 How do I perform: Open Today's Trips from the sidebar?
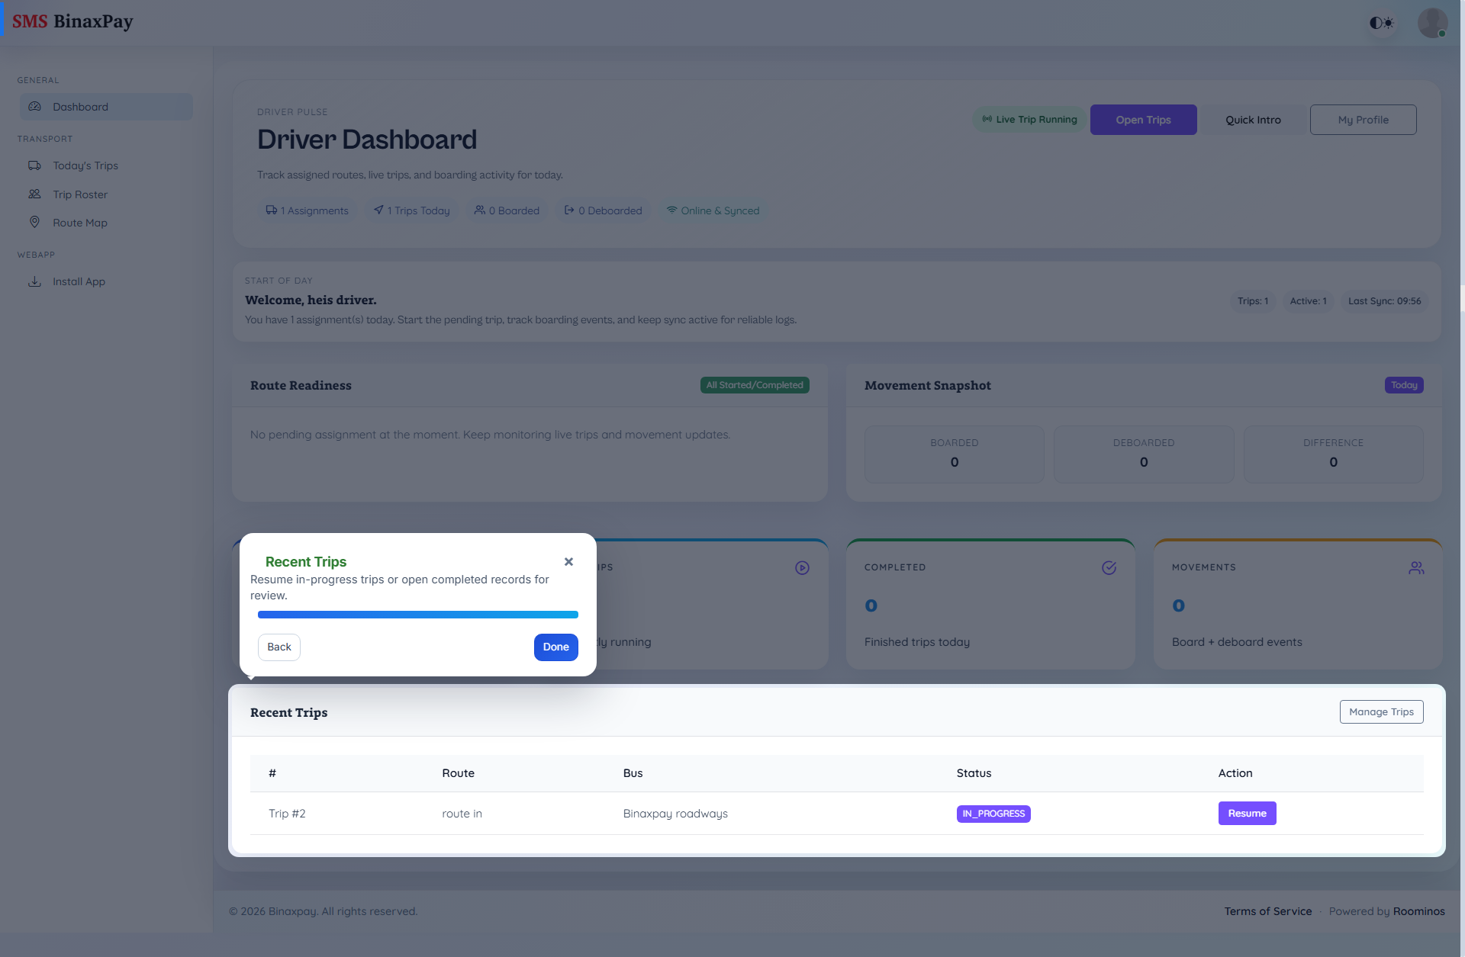(85, 165)
